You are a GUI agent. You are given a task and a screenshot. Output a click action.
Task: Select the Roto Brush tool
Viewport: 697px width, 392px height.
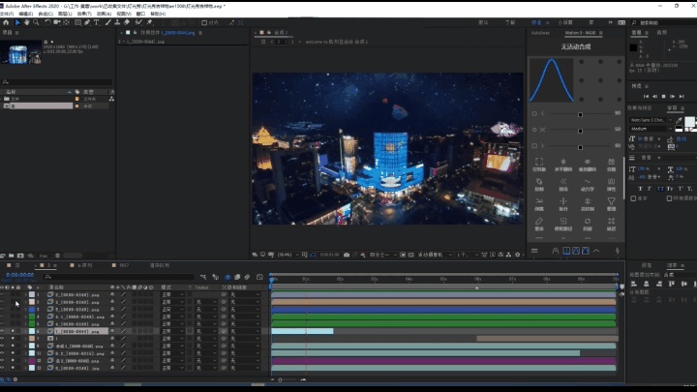coord(138,22)
